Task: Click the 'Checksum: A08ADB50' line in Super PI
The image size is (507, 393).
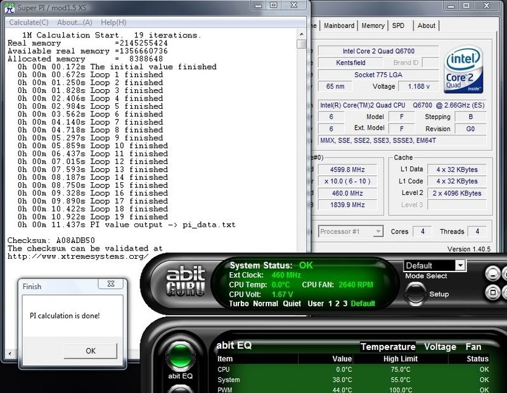Action: pyautogui.click(x=51, y=240)
